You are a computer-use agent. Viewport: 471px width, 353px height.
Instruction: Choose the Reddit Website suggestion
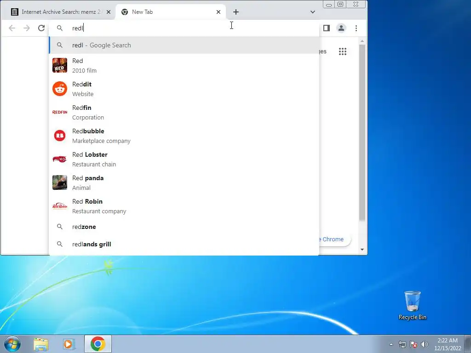point(184,89)
